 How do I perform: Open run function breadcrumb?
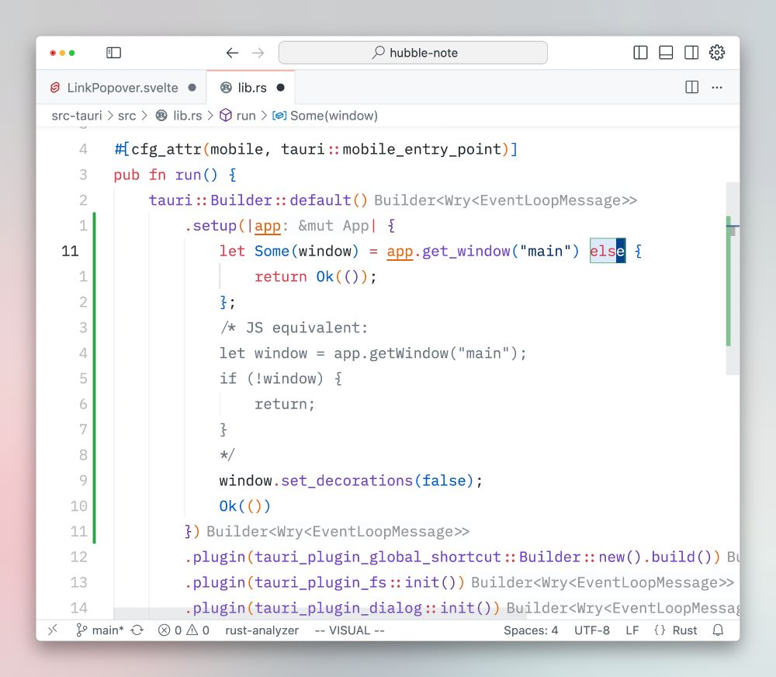point(238,116)
